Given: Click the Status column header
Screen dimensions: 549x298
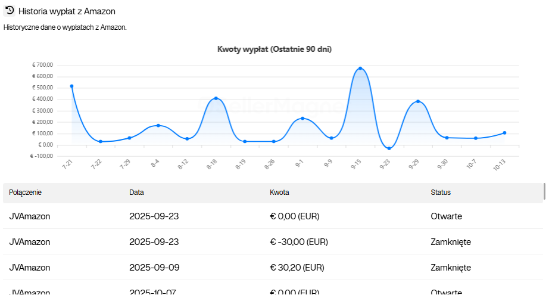Looking at the screenshot, I should pos(441,193).
